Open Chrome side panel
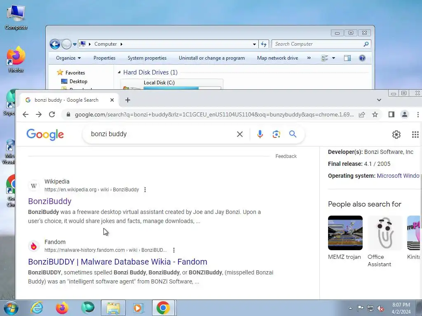 pyautogui.click(x=392, y=115)
